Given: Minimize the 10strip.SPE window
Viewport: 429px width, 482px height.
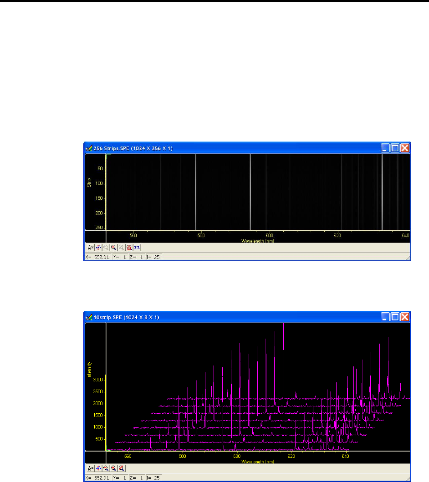Looking at the screenshot, I should point(385,317).
